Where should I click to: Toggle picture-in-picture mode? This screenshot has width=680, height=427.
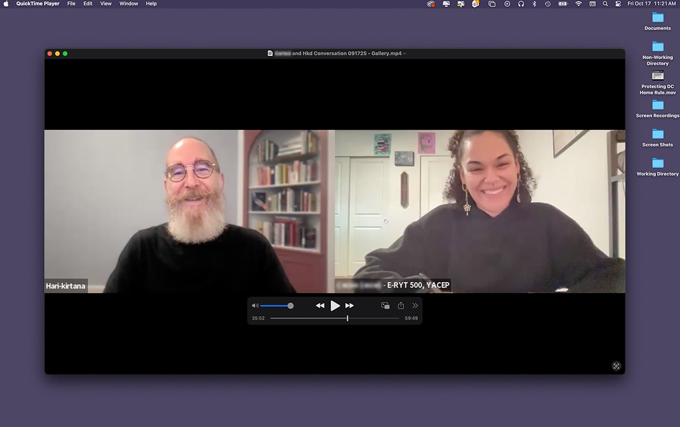tap(385, 305)
